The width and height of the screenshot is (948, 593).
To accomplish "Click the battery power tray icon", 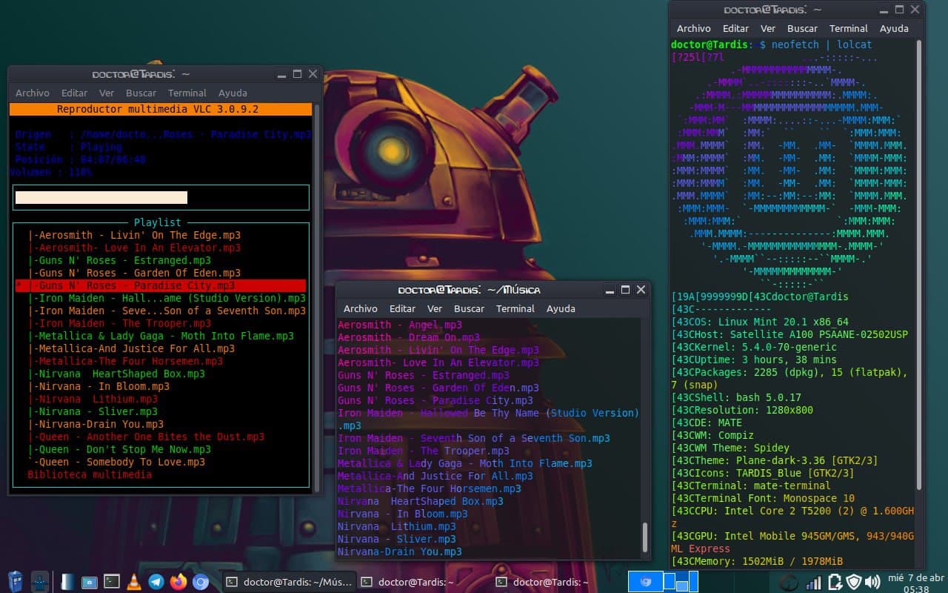I will click(834, 582).
